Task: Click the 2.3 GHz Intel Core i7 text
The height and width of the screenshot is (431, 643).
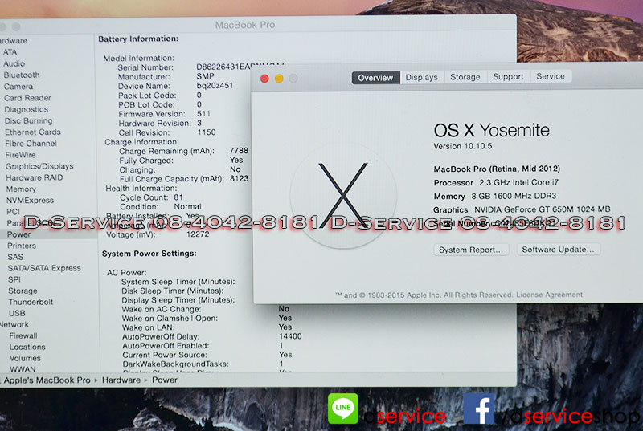Action: click(518, 182)
